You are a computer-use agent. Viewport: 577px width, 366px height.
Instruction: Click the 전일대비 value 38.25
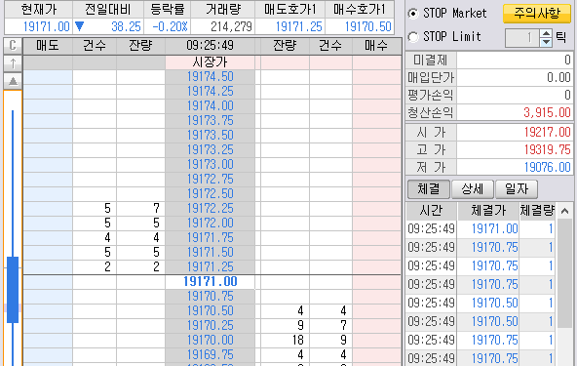[x=127, y=26]
